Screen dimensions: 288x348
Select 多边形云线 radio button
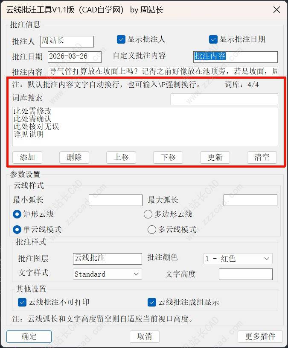(148, 214)
